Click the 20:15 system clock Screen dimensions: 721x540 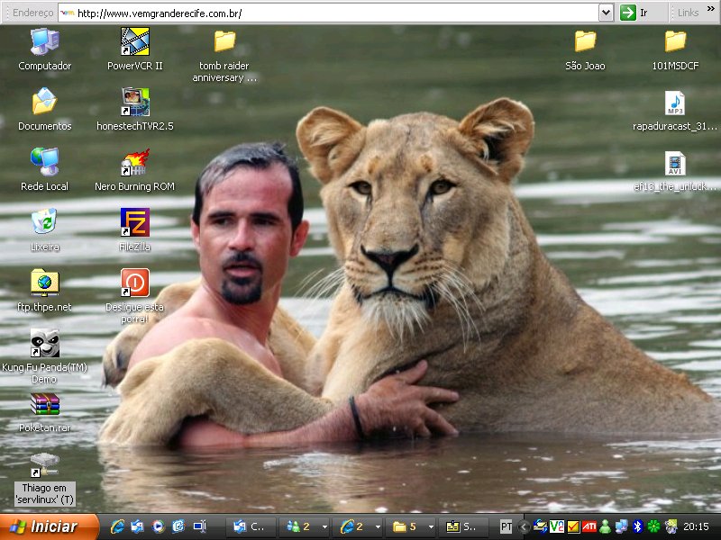tap(696, 526)
